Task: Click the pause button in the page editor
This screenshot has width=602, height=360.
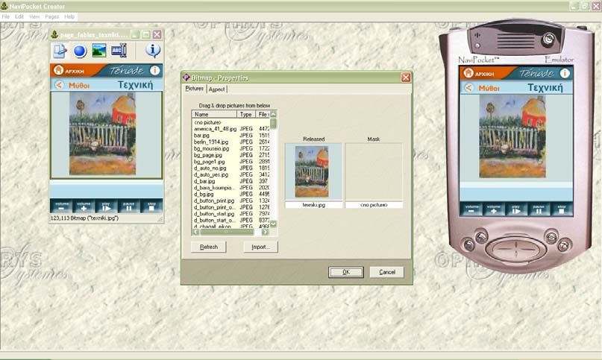Action: [x=128, y=206]
